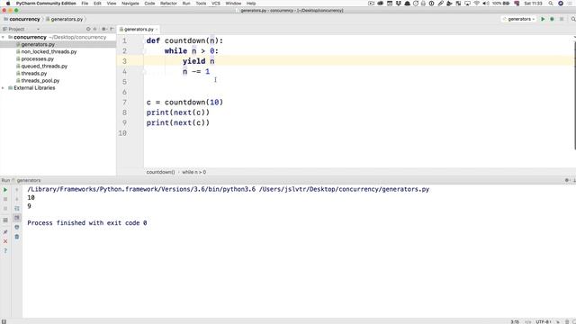Click the toolbar stop square icon
The width and height of the screenshot is (576, 324).
click(x=562, y=19)
